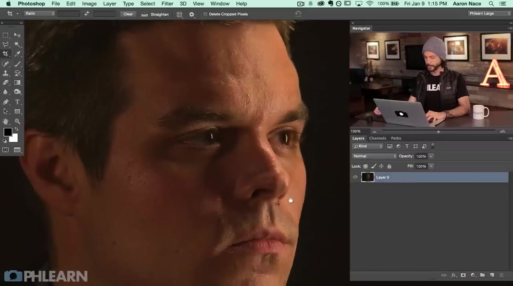
Task: Open additional crop settings gear
Action: click(x=192, y=14)
